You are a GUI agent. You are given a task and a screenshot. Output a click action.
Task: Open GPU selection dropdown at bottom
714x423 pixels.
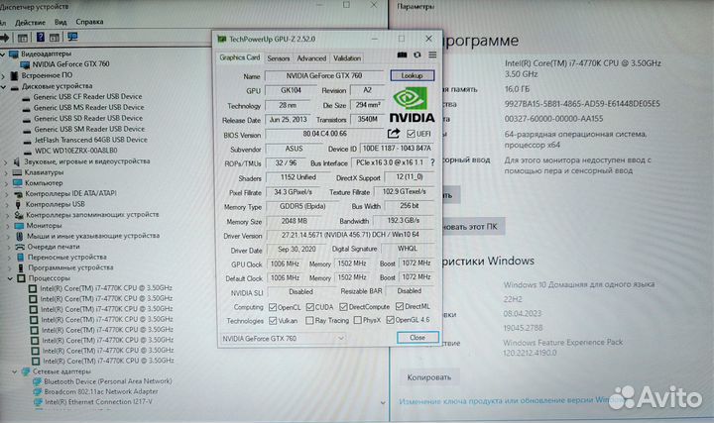[284, 339]
